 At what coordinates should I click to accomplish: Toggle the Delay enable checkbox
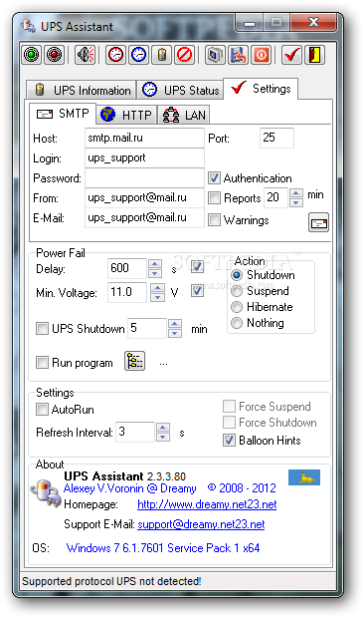tap(197, 267)
